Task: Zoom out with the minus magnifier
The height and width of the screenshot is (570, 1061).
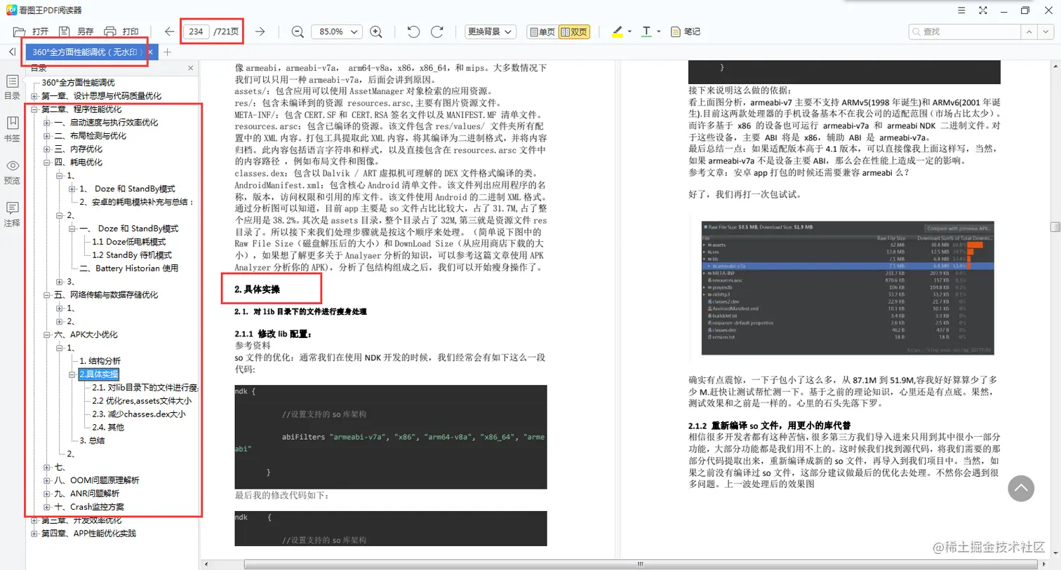Action: click(x=298, y=32)
